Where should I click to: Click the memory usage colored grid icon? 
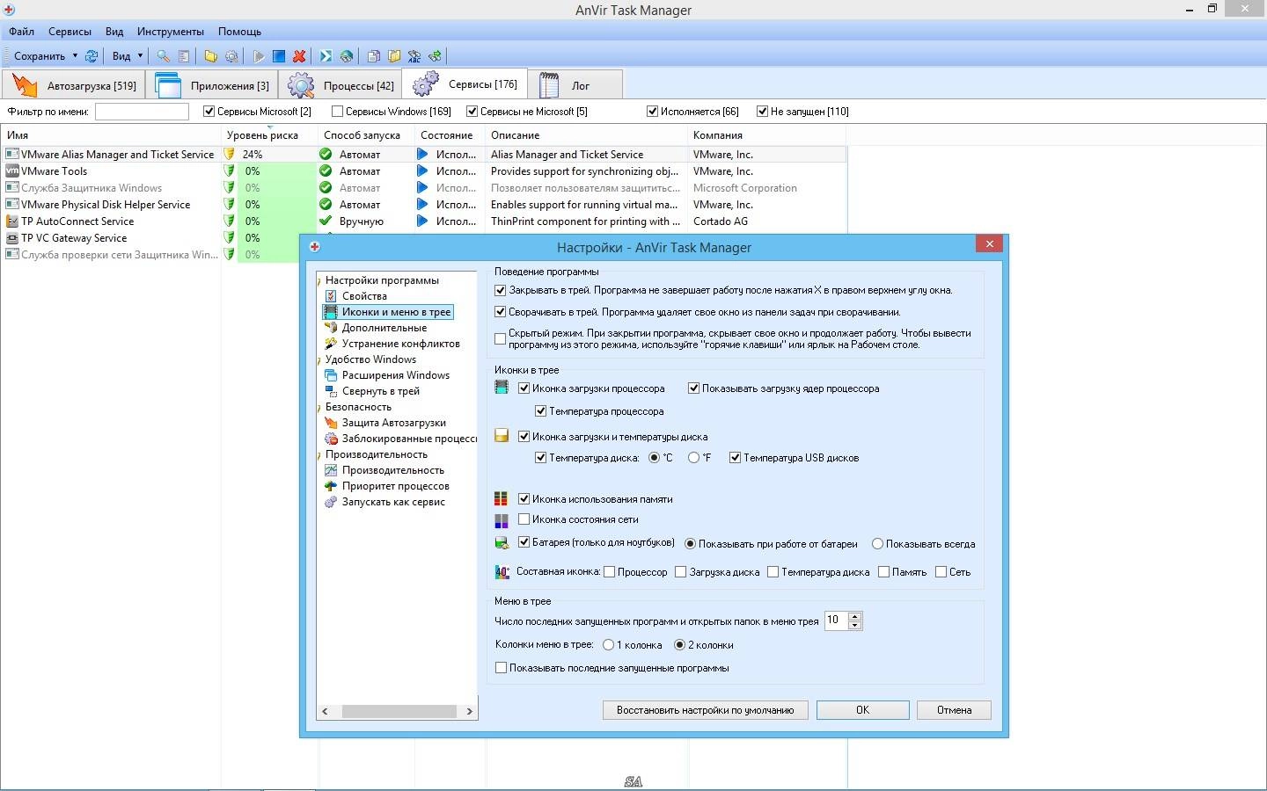pos(502,499)
